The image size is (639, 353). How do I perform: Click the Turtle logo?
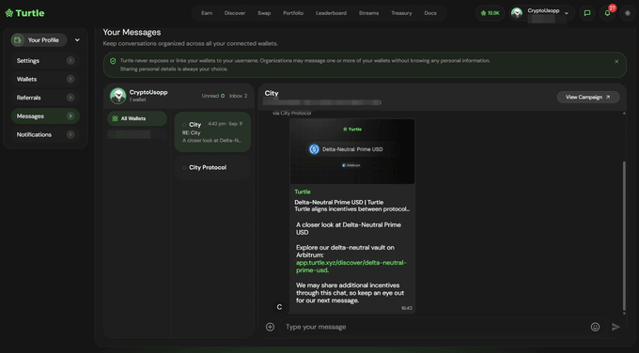coord(24,13)
